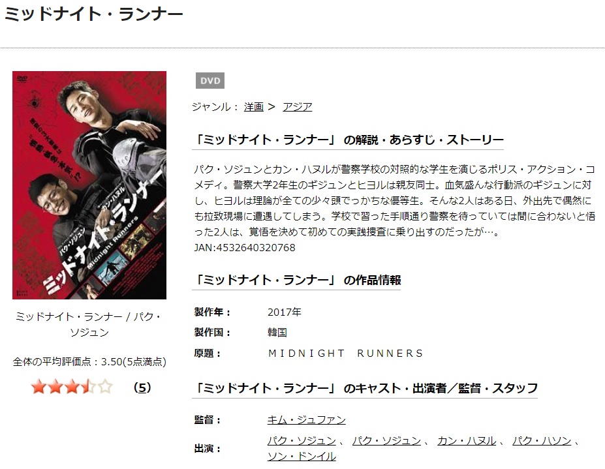Open カン・ハヌル cast link
The height and width of the screenshot is (469, 605).
click(467, 440)
